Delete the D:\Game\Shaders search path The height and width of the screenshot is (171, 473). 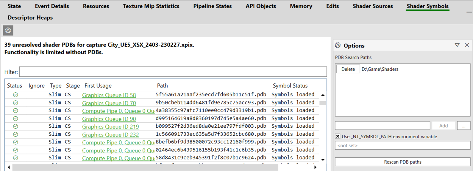coord(348,69)
